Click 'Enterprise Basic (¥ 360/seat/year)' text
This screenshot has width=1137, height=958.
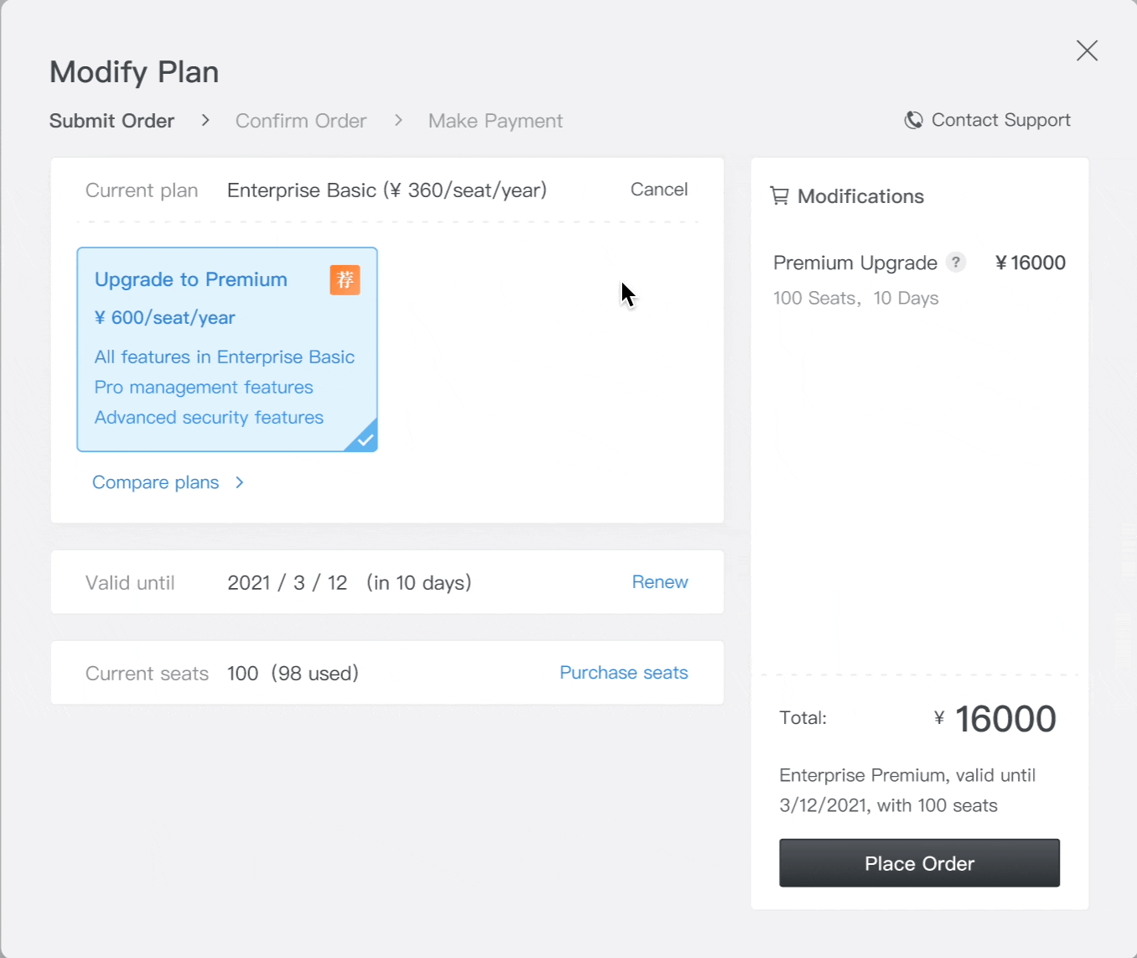click(x=387, y=190)
